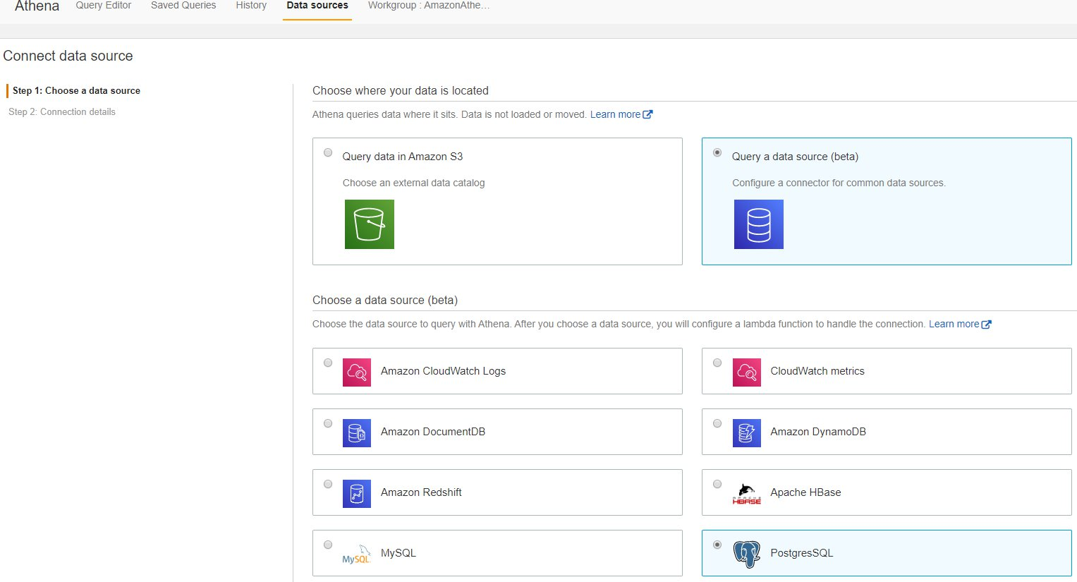Screen dimensions: 1077x582
Task: Click the Apache HBase orca logo
Action: point(747,493)
